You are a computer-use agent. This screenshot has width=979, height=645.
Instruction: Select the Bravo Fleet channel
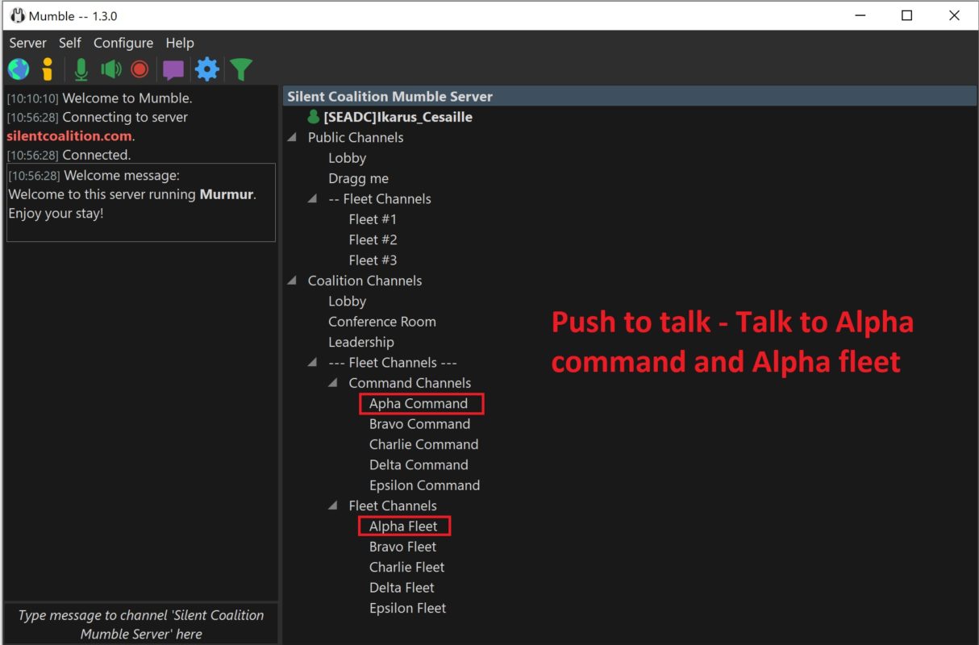click(402, 547)
